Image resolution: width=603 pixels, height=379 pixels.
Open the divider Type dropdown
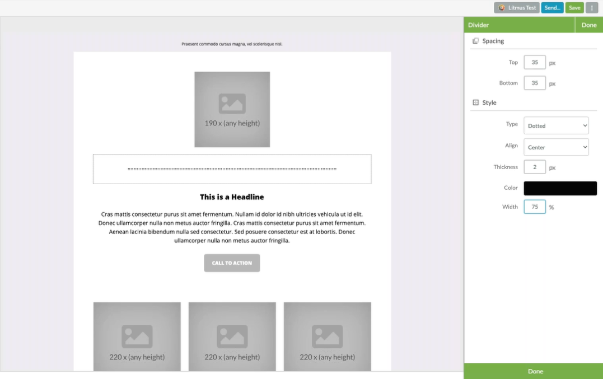click(x=556, y=125)
